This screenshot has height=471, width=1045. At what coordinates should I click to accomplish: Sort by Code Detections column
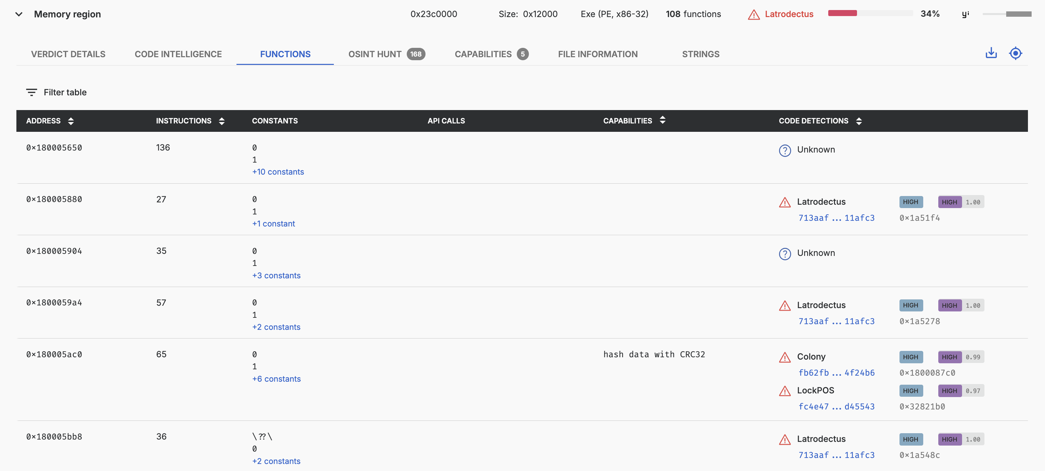point(858,121)
